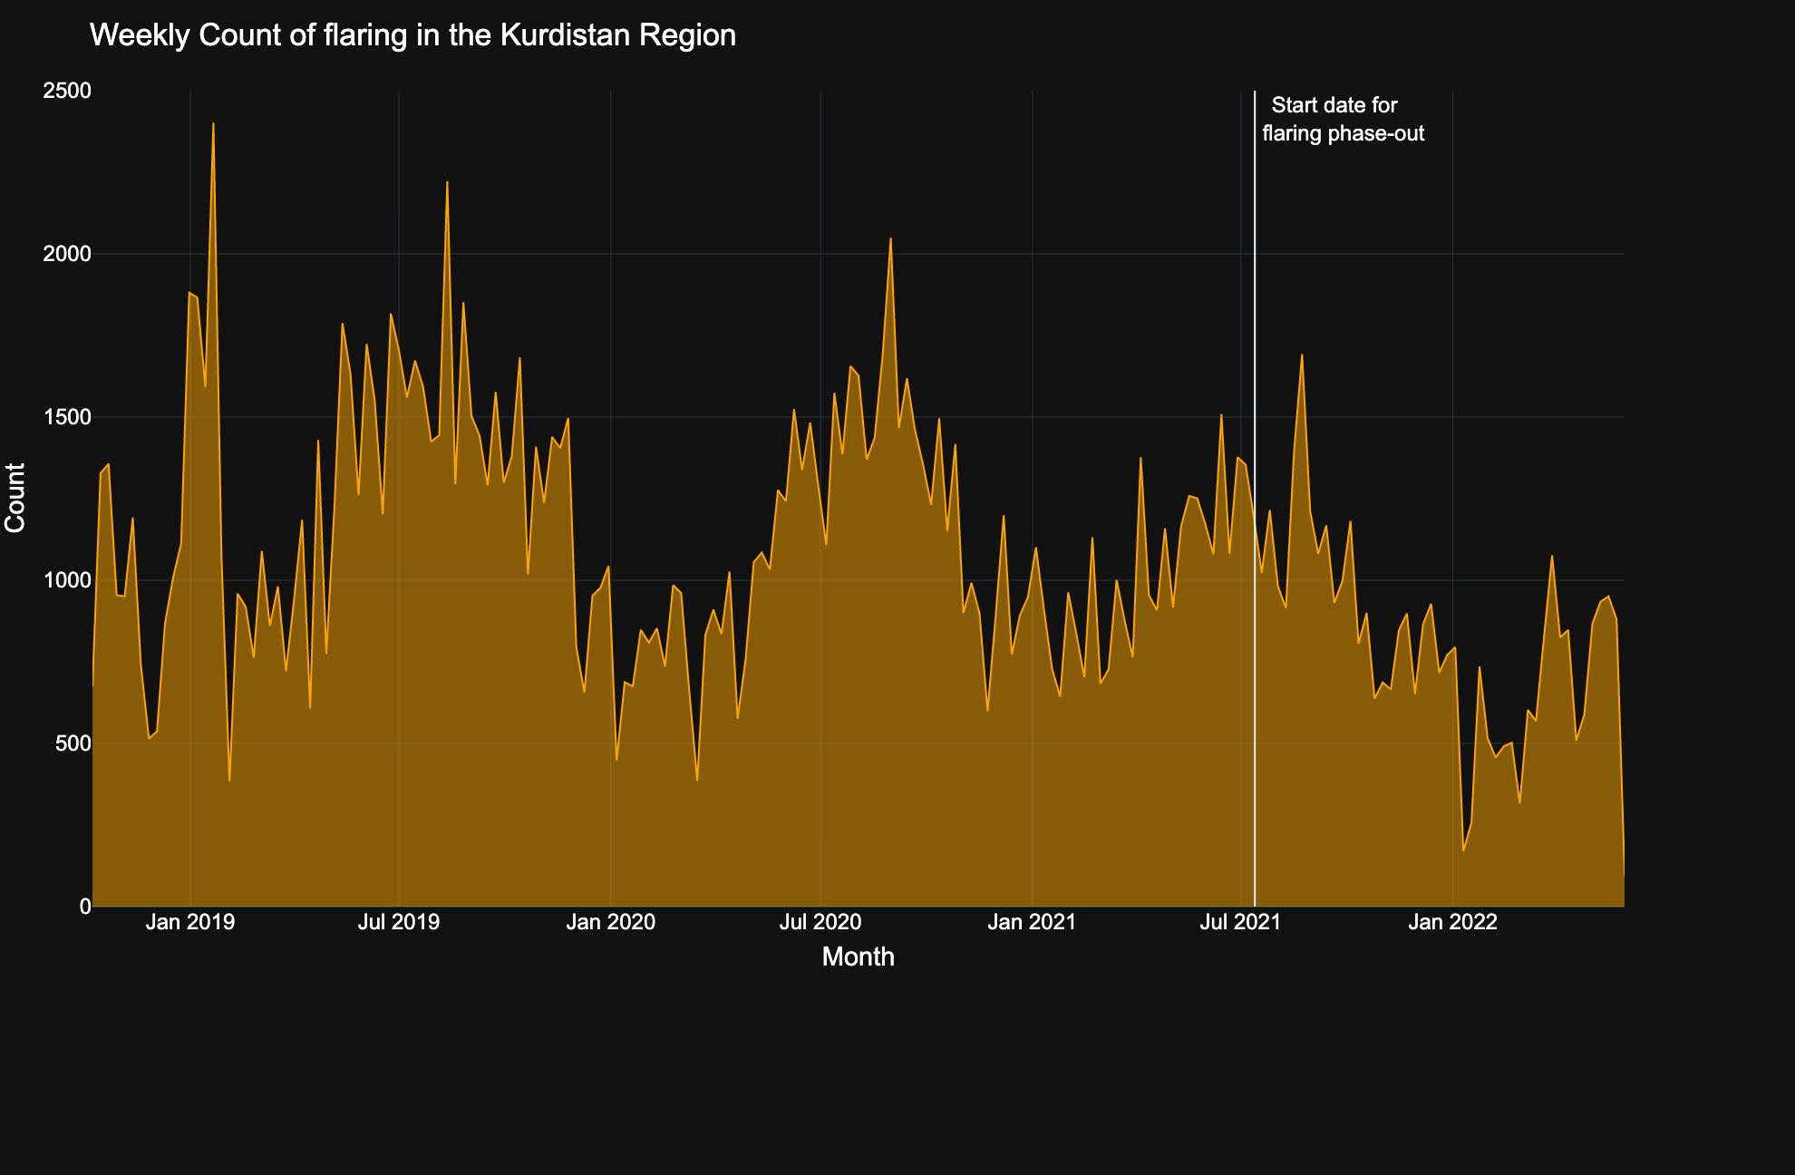
Task: Click the 2500 y-axis tick label
Action: [67, 91]
